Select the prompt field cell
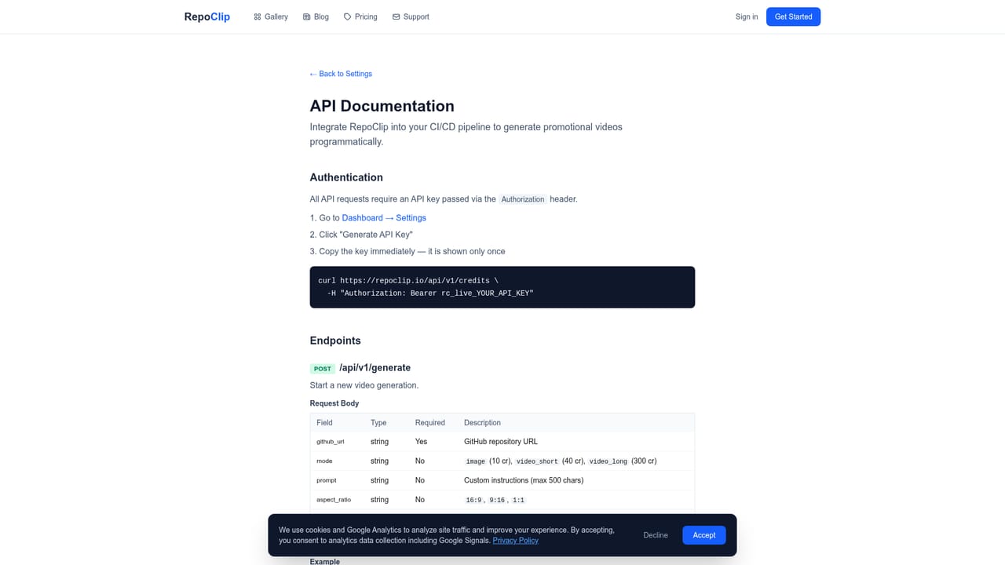This screenshot has width=1005, height=565. [x=327, y=480]
